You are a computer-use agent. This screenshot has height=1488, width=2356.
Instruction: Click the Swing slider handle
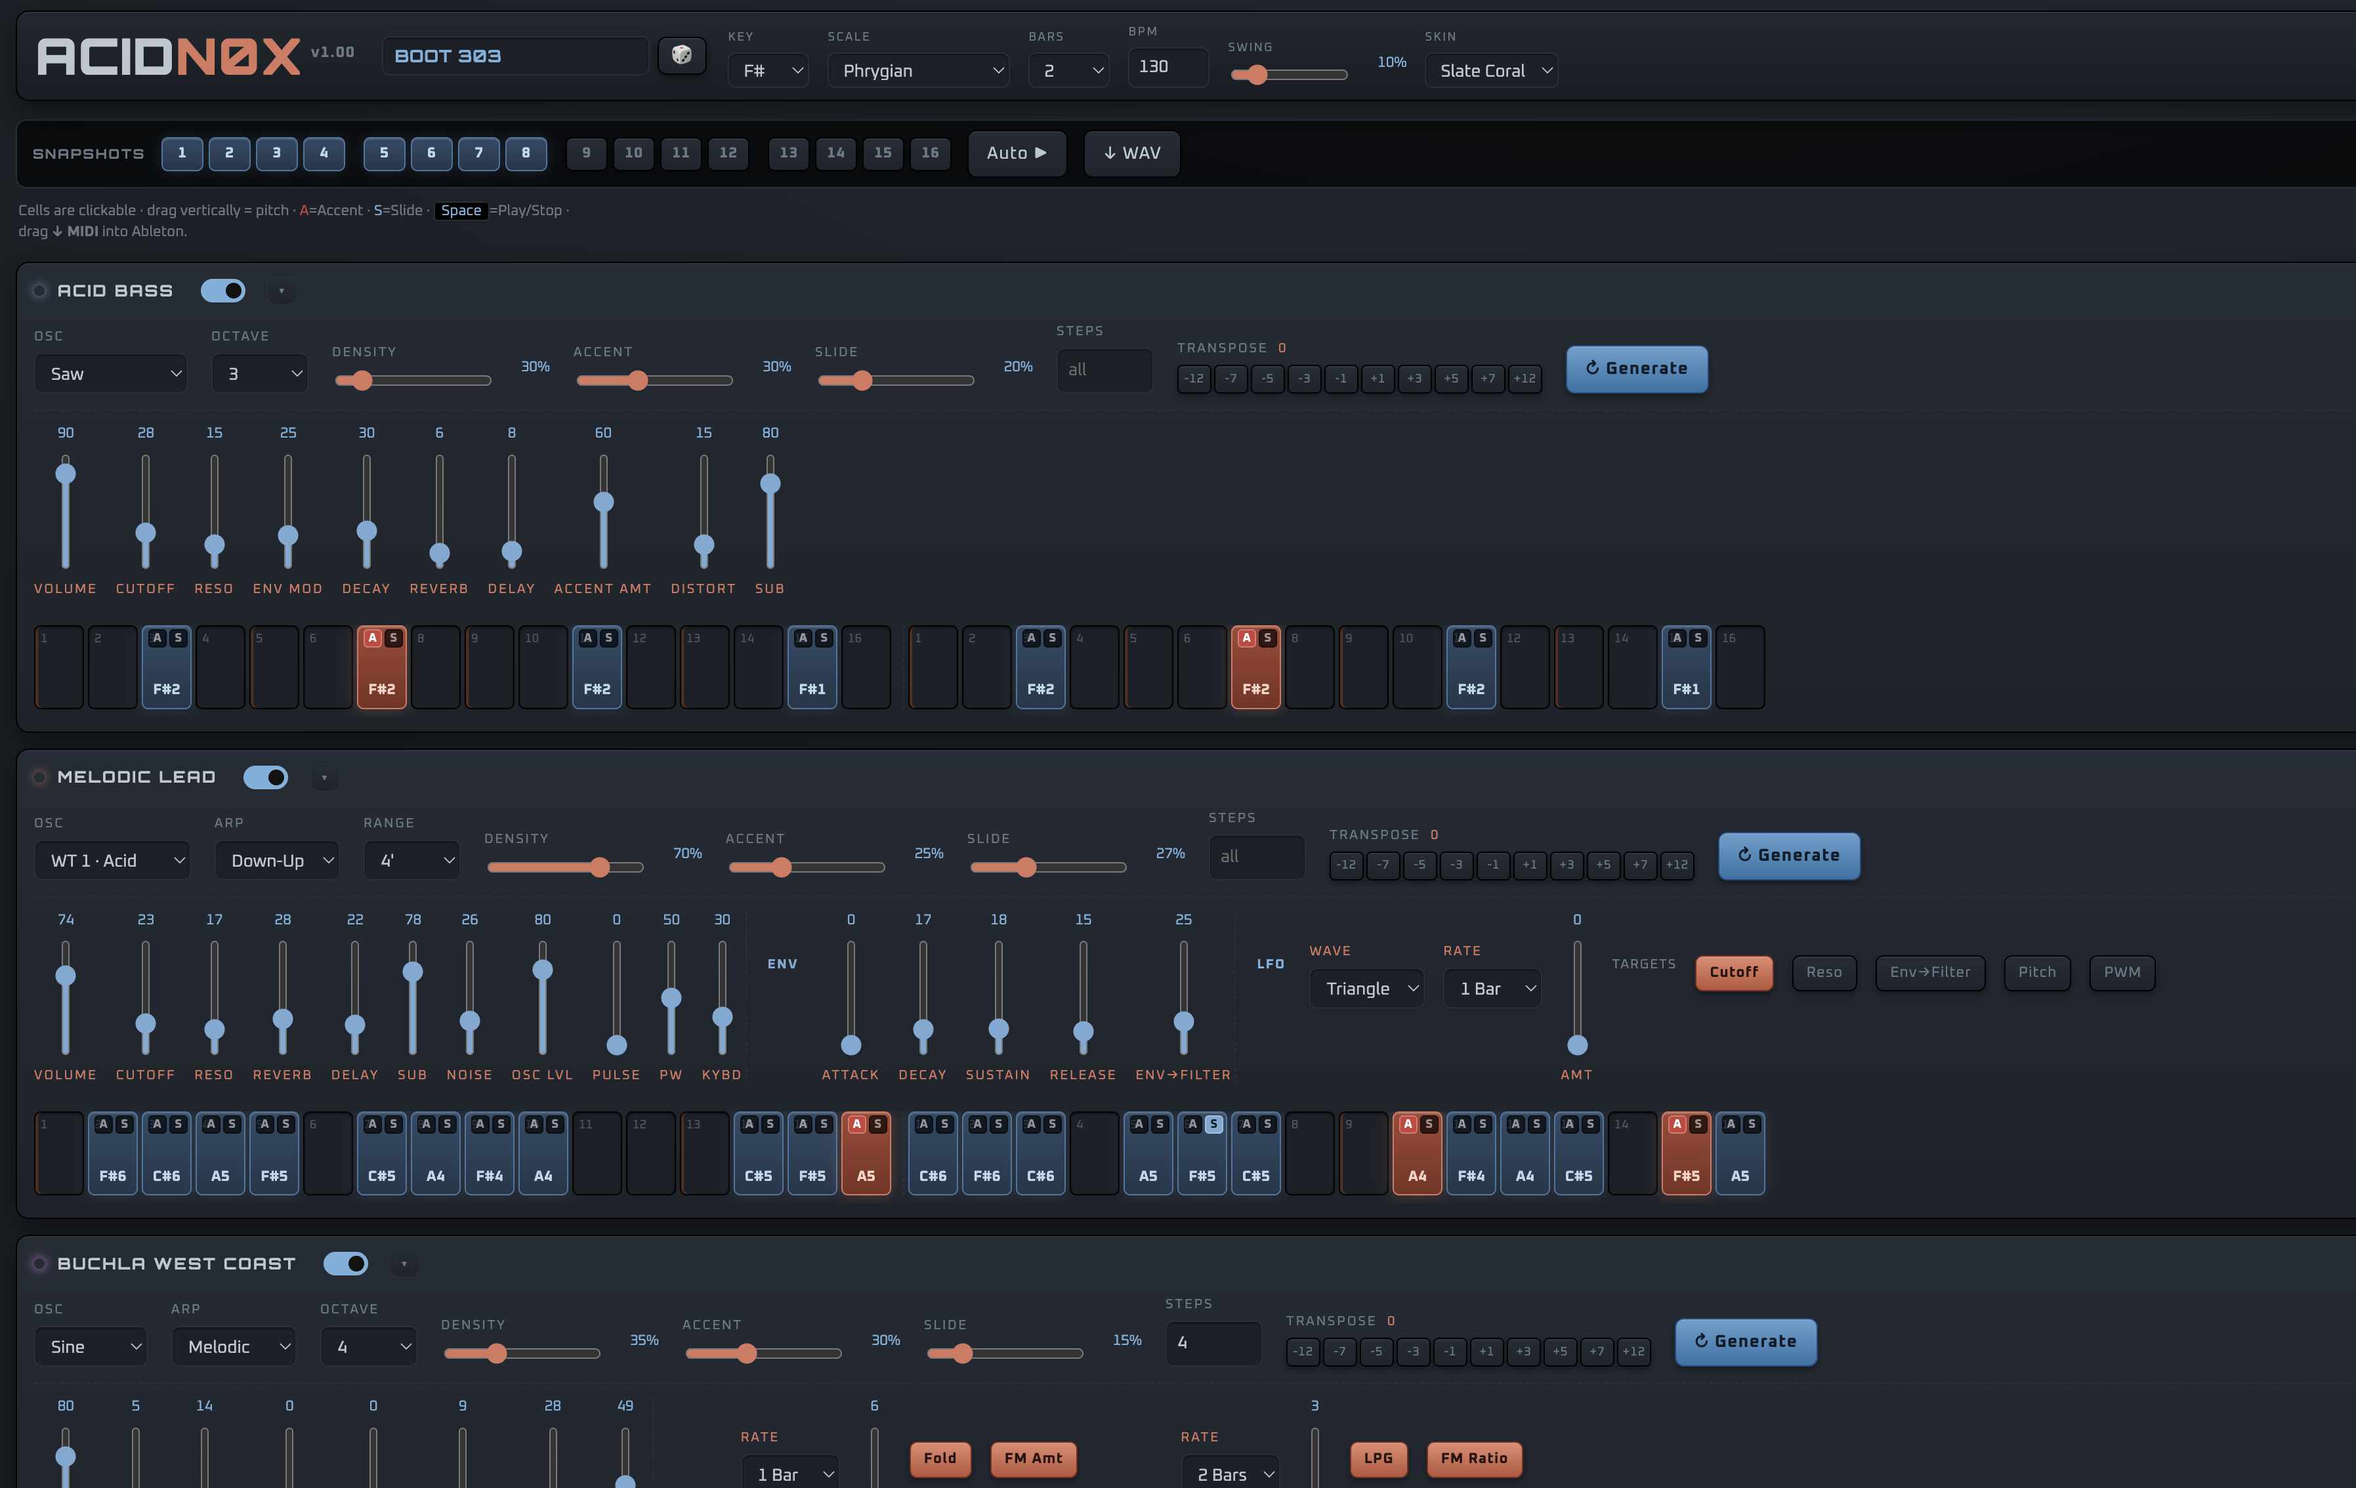pyautogui.click(x=1257, y=74)
